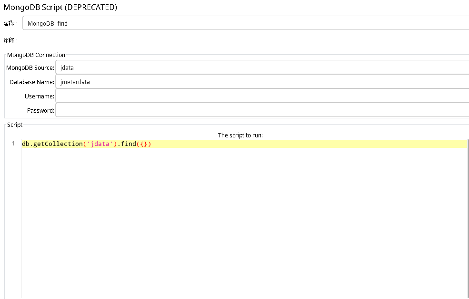Click the 'Database Name:' label

tap(31, 82)
